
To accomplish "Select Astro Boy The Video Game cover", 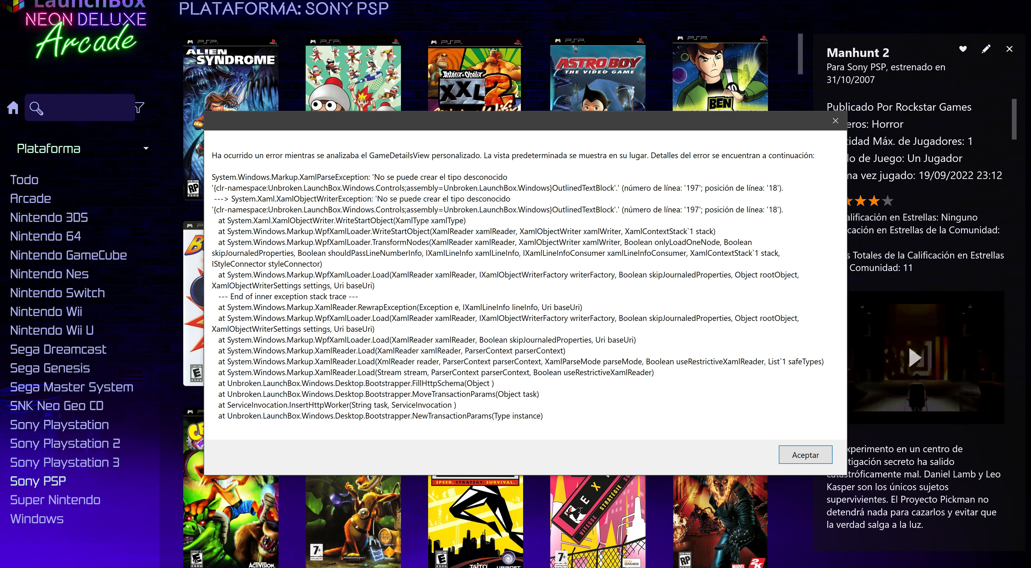I will pos(597,74).
